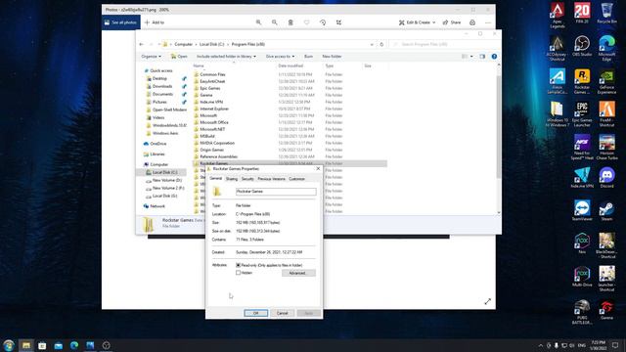
Task: Open TeamViewer desktop shortcut
Action: pos(582,211)
